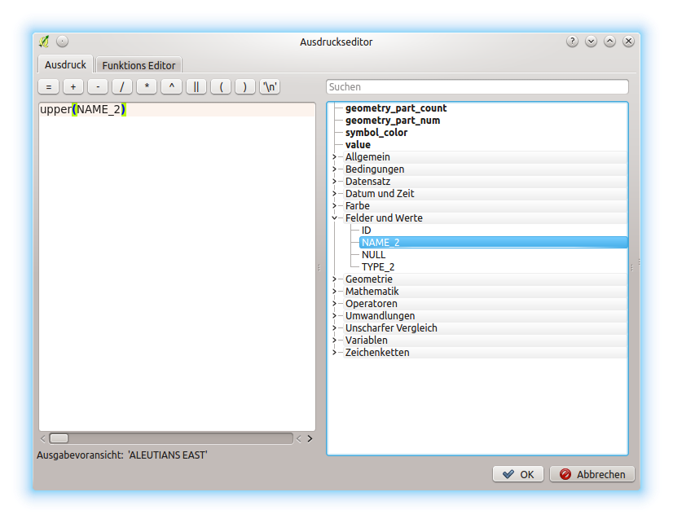Screen dimensions: 673x523
Task: Click the division slash operator button
Action: [x=122, y=86]
